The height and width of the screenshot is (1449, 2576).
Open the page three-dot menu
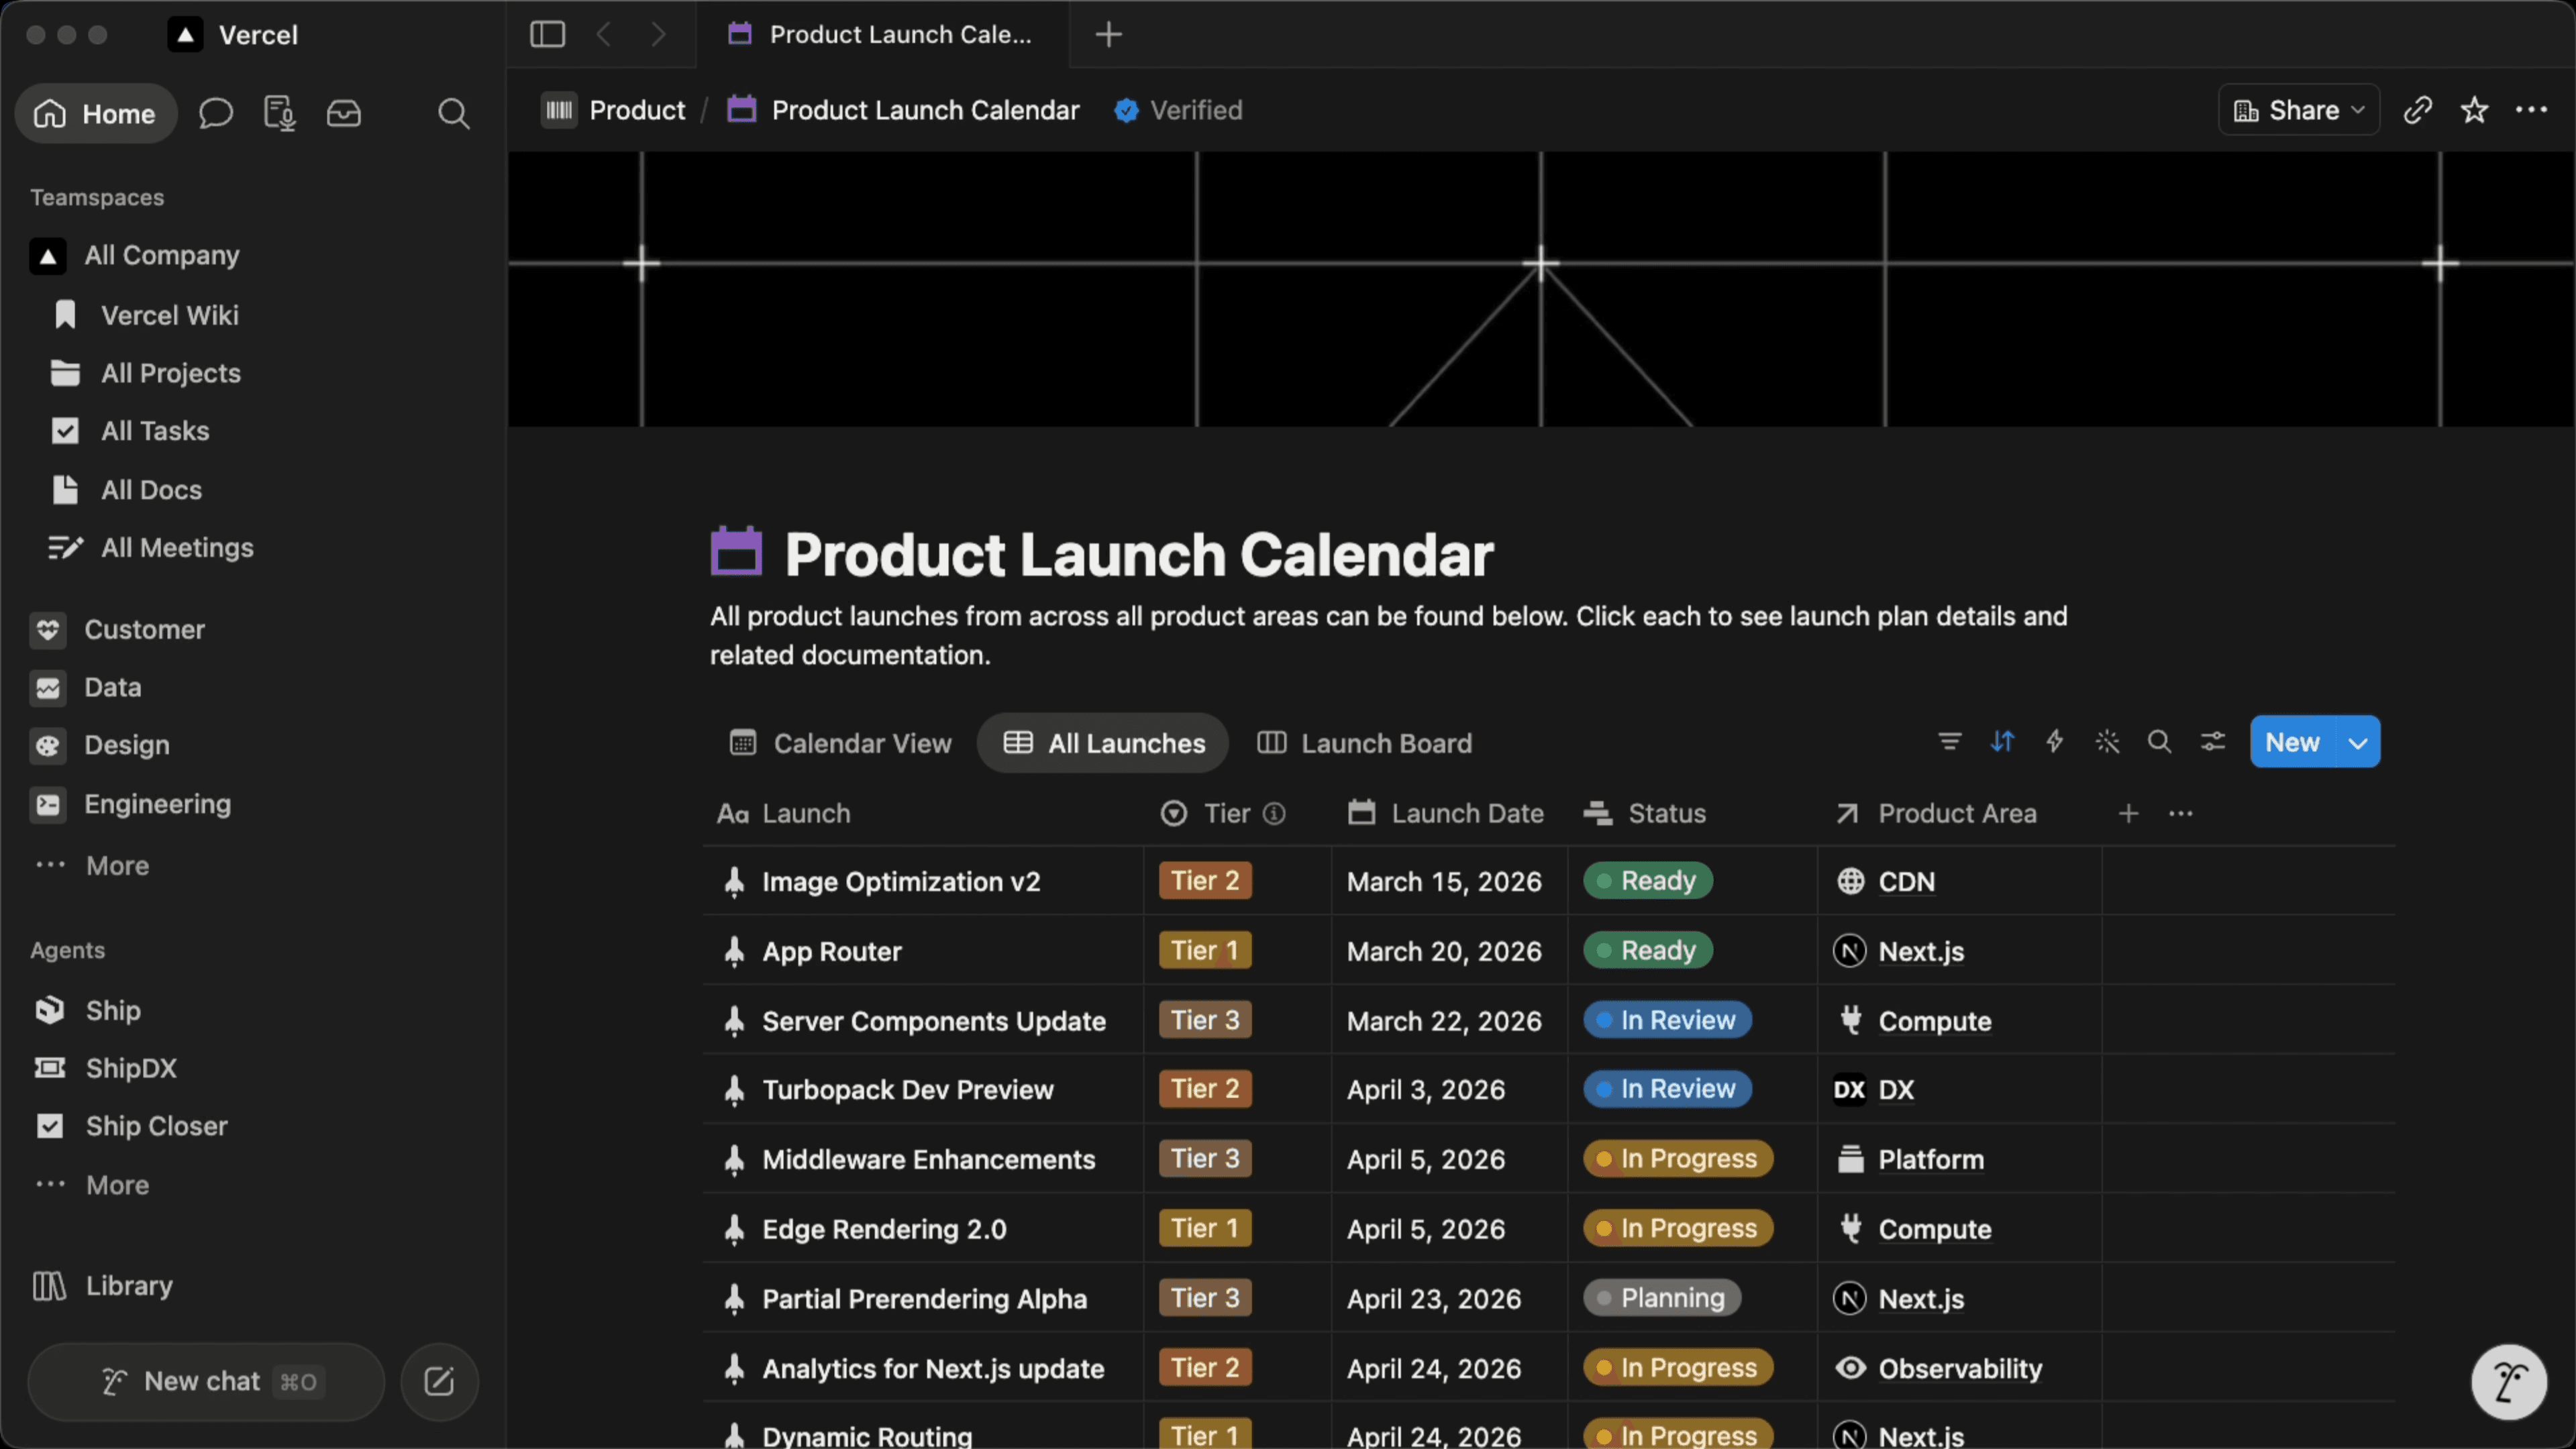click(2531, 109)
